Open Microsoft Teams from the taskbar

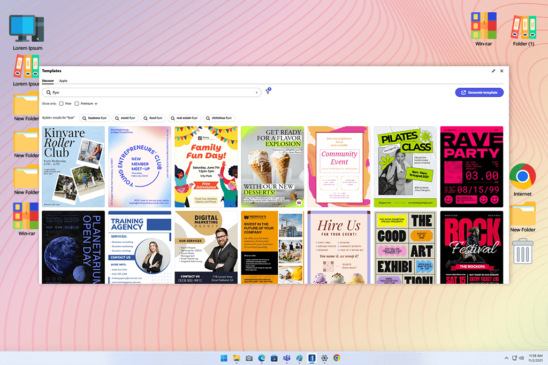tap(287, 358)
